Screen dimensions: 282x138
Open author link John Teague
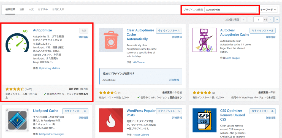(233, 58)
